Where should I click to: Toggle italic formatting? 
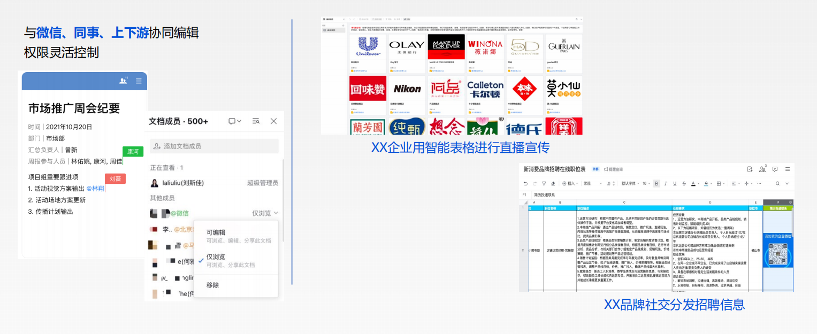pos(666,183)
